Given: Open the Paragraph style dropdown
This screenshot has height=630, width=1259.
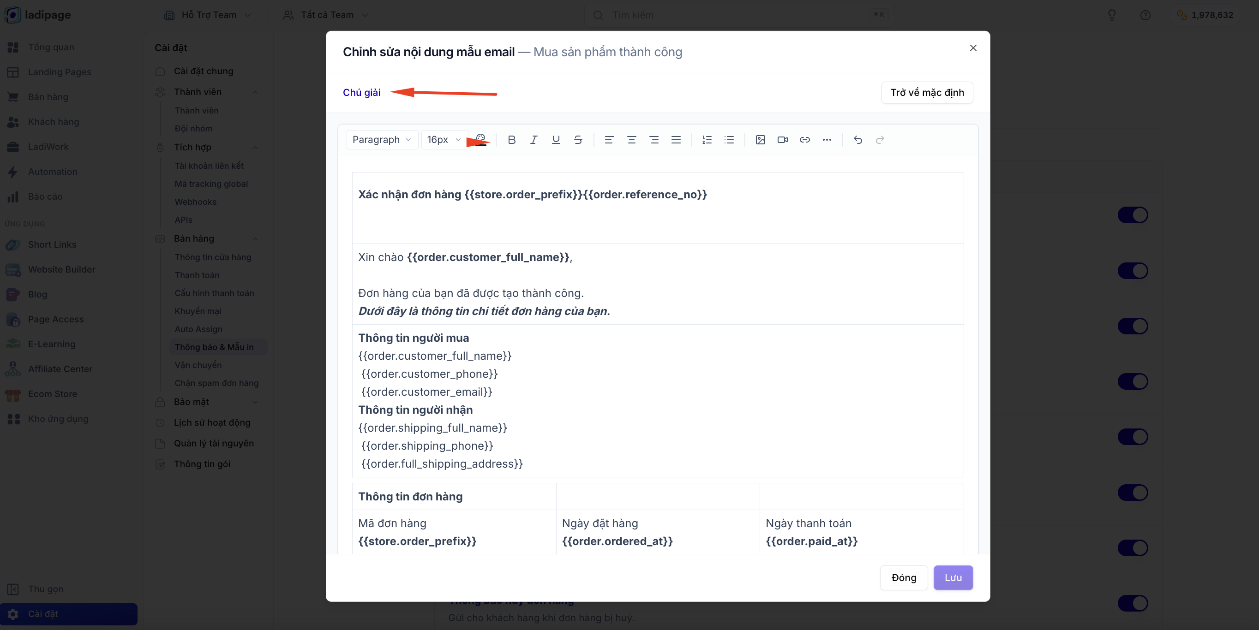Looking at the screenshot, I should [382, 140].
